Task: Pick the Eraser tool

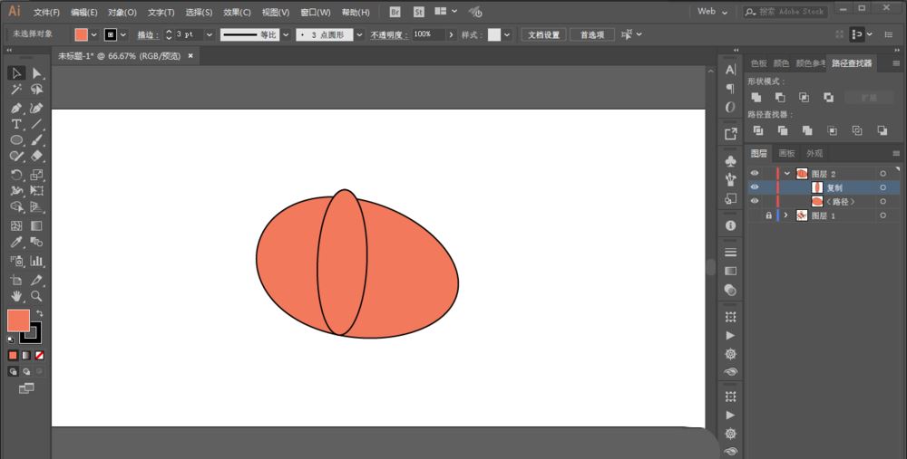Action: tap(37, 157)
